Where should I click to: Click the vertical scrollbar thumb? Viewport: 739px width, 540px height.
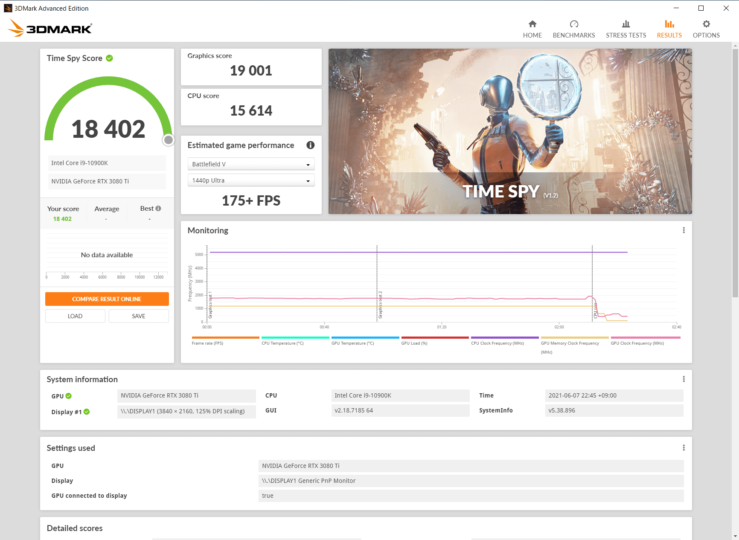point(735,173)
